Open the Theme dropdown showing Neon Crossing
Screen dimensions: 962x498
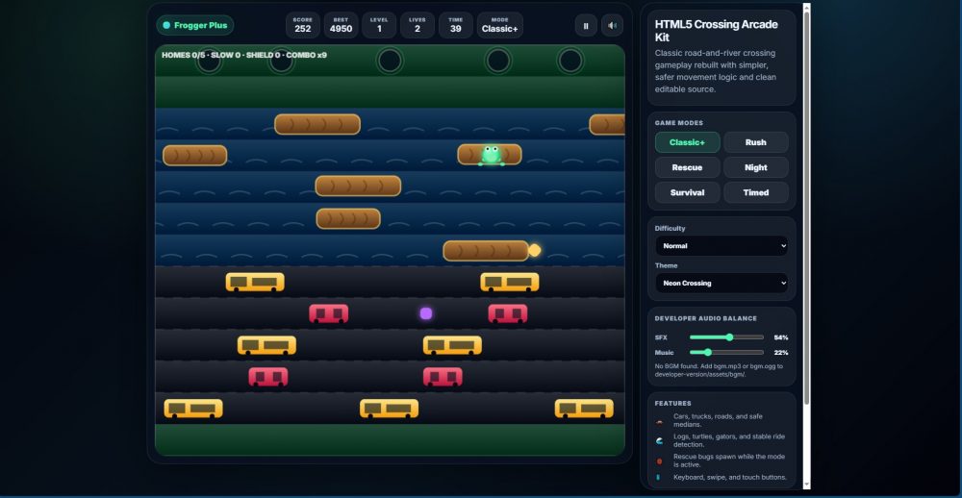pos(721,284)
